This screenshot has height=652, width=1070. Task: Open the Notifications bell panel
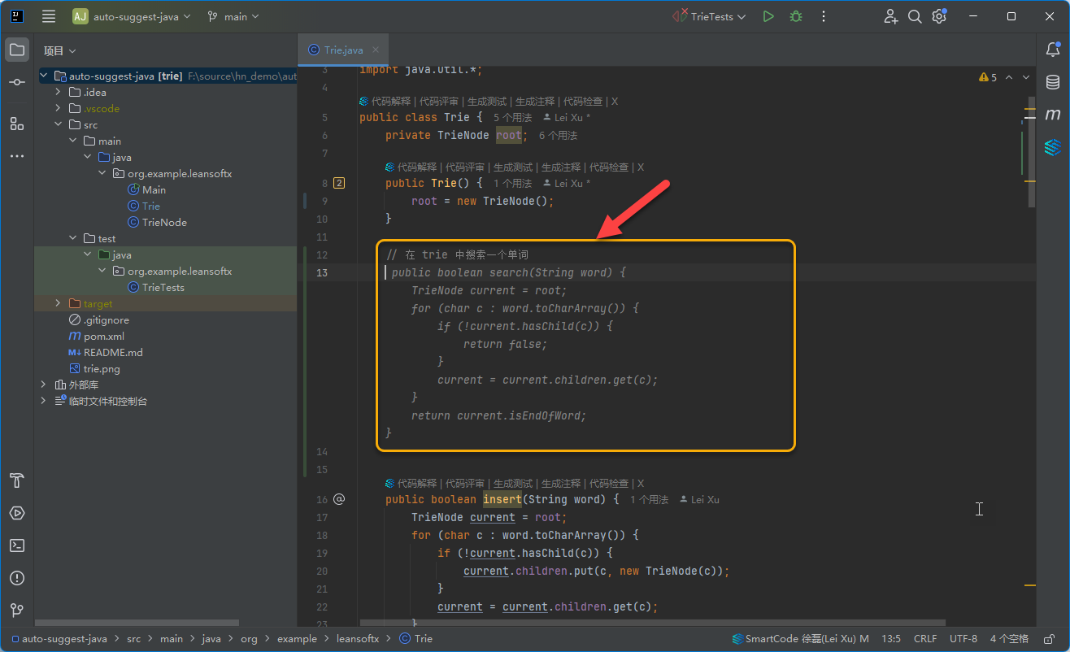[x=1053, y=50]
